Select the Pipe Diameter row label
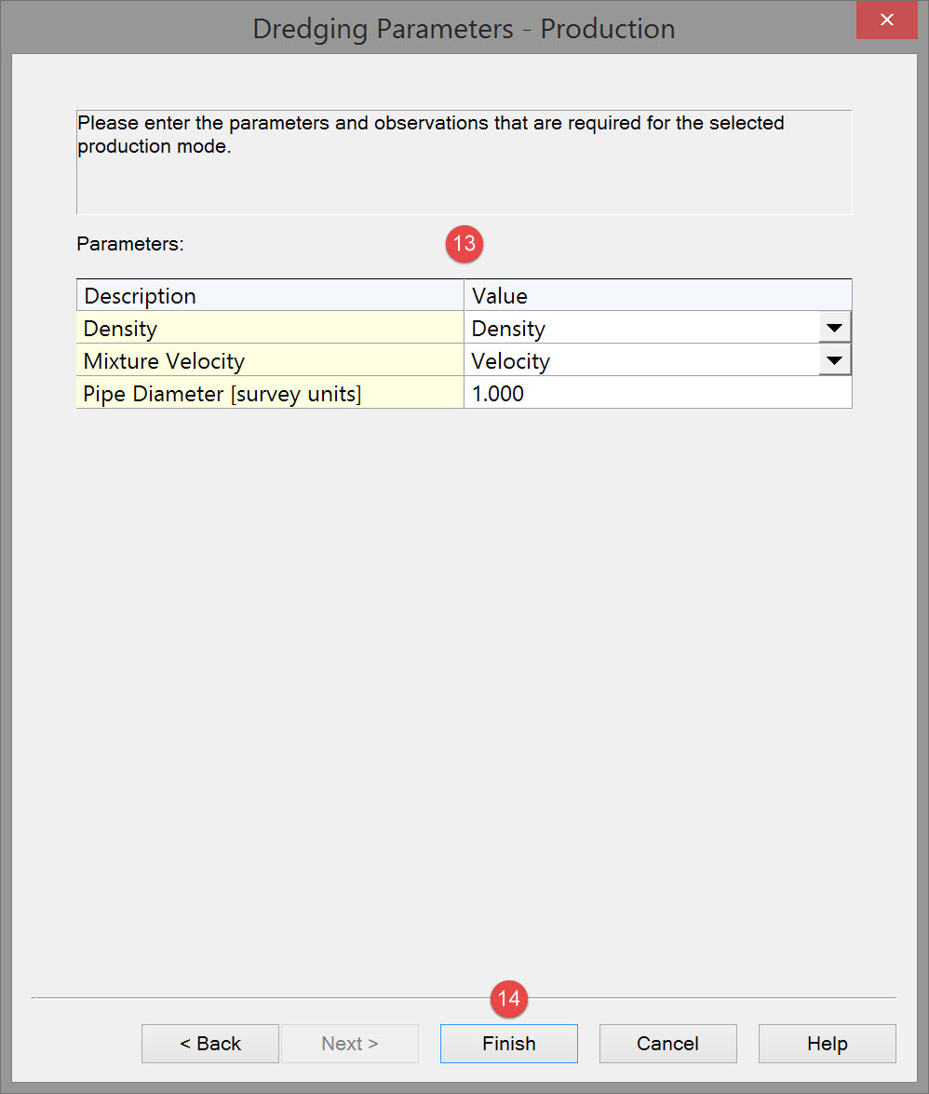 (x=270, y=393)
